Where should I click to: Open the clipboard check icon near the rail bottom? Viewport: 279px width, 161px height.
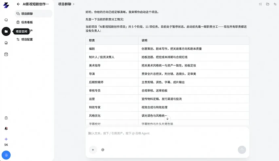[x=6, y=118]
